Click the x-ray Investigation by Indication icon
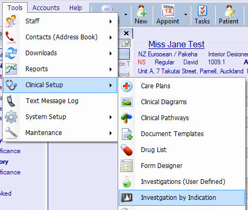The width and height of the screenshot is (248, 210). (127, 198)
